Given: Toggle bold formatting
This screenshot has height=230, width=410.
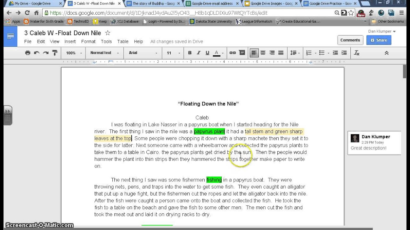Looking at the screenshot, I should pyautogui.click(x=190, y=53).
